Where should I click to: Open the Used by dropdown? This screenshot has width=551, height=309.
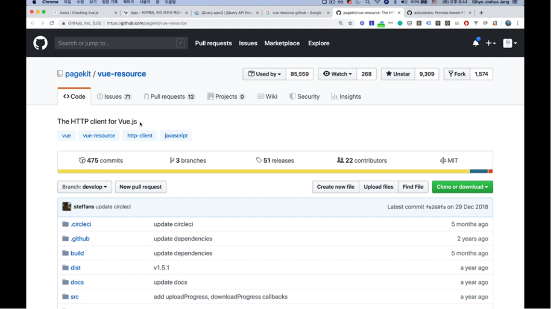264,74
